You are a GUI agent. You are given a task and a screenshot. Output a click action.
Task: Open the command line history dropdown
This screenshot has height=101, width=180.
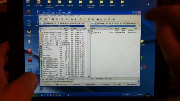[x=138, y=81]
